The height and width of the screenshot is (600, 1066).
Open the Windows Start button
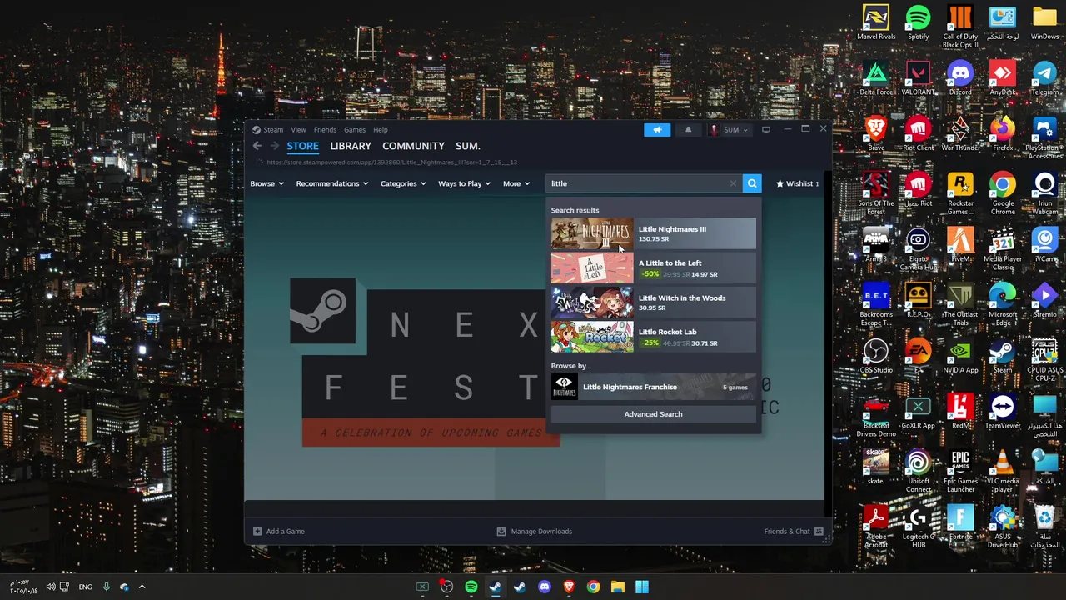point(642,587)
